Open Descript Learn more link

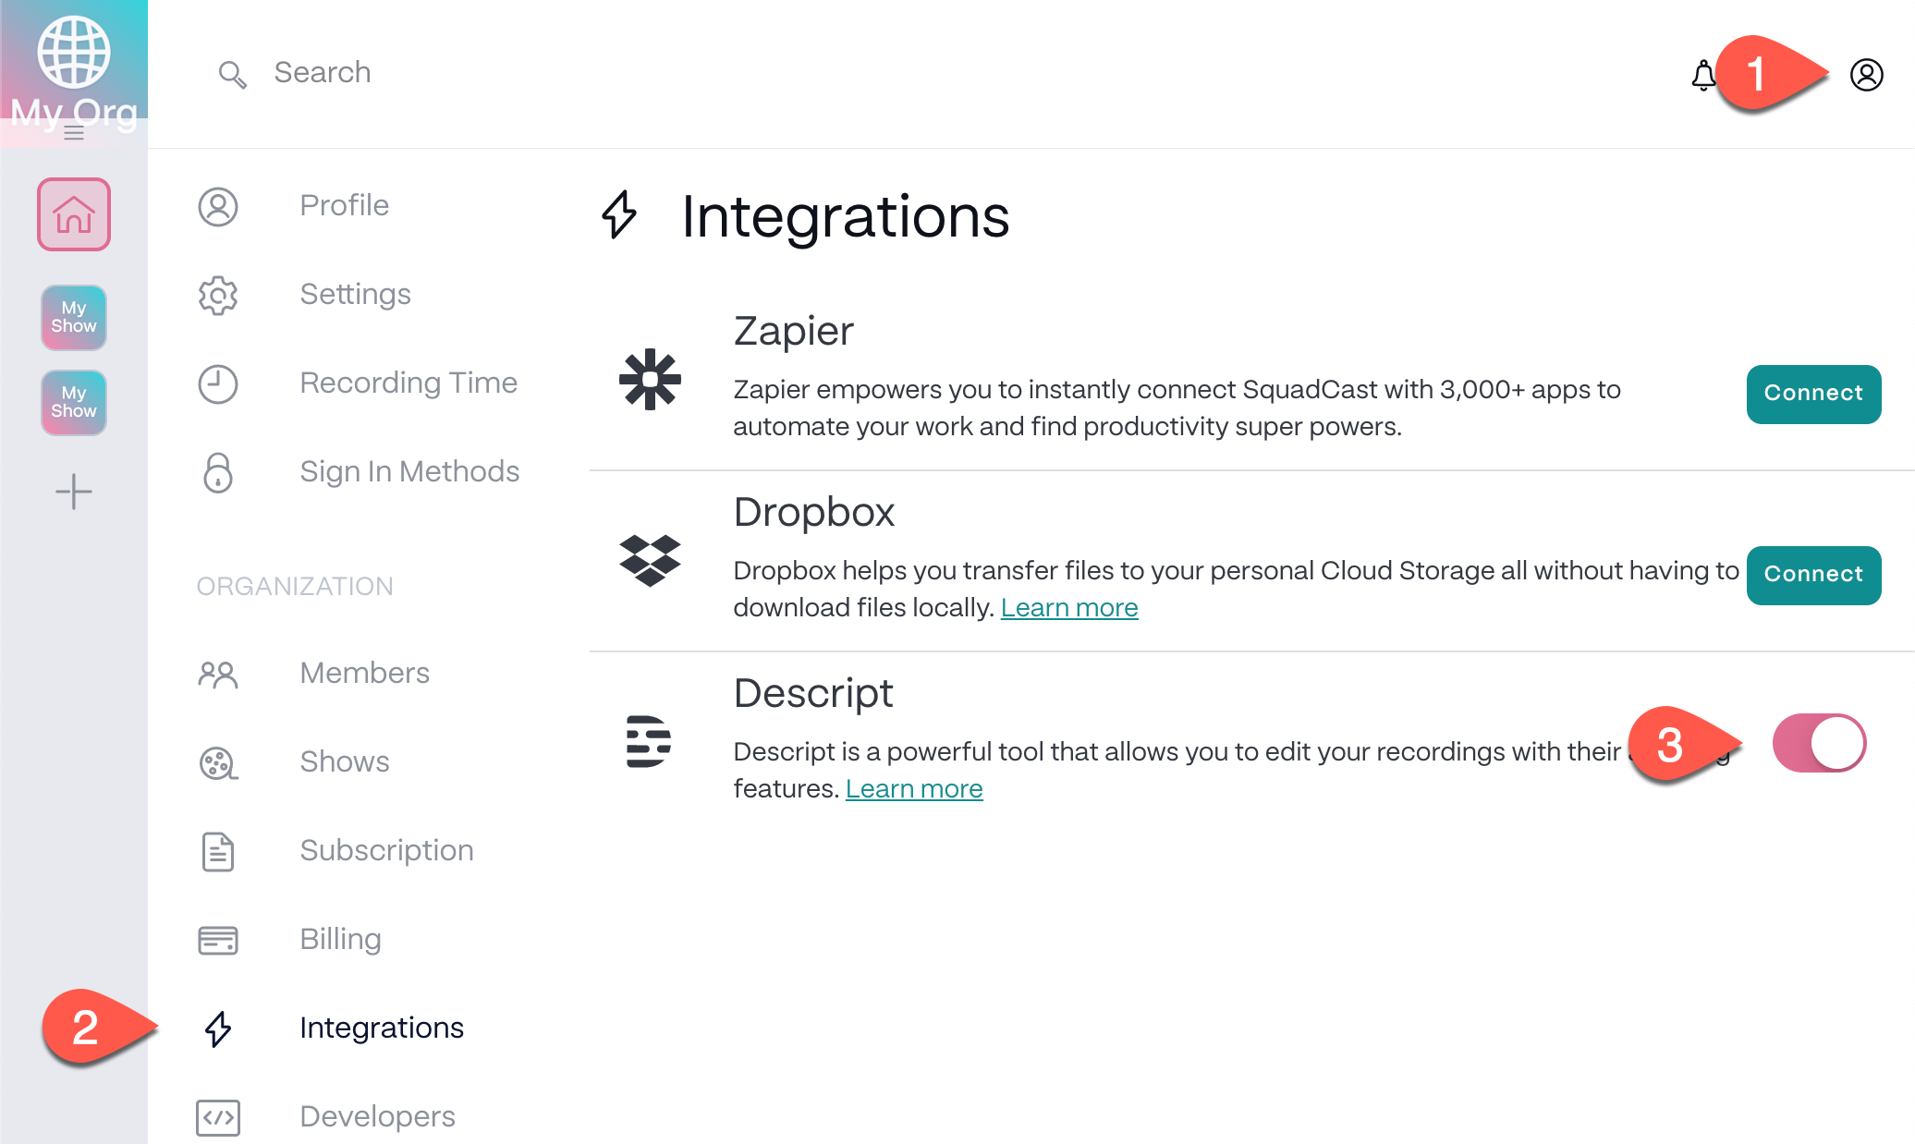[x=914, y=789]
